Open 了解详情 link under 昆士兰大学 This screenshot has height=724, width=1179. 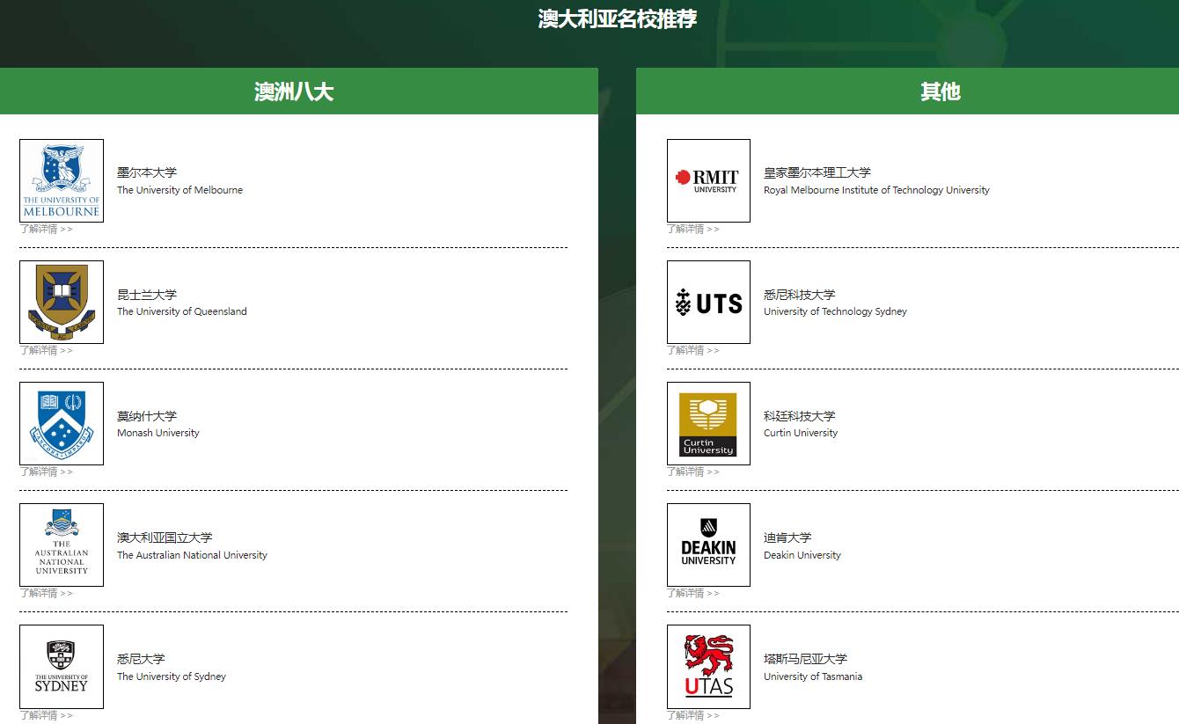40,350
